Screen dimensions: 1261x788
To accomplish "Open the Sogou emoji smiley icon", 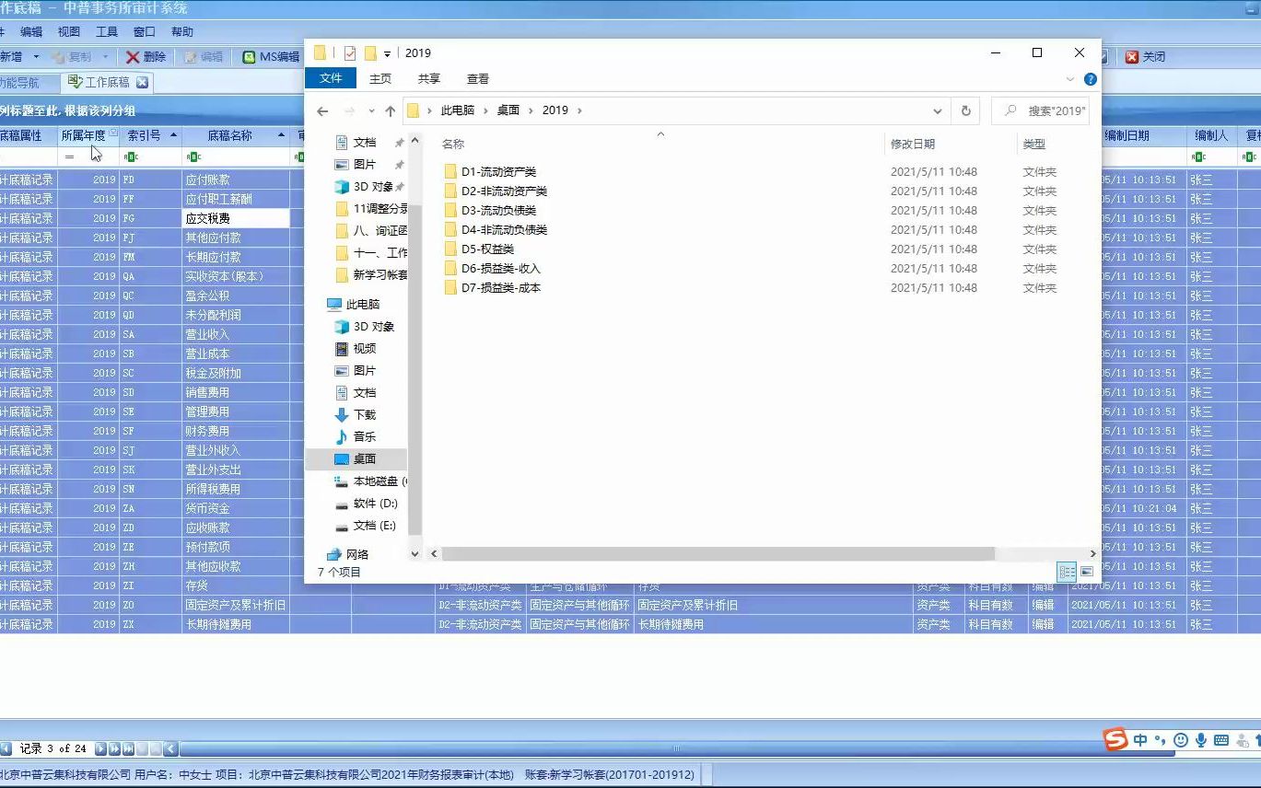I will click(1181, 740).
